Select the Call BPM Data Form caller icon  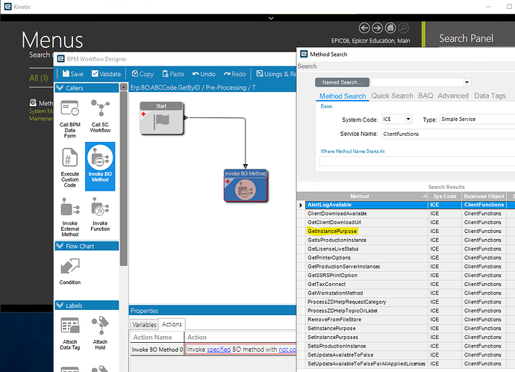point(70,119)
